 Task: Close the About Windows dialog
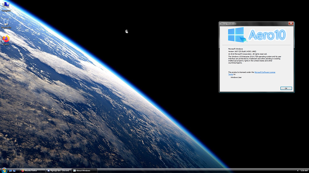click(291, 23)
